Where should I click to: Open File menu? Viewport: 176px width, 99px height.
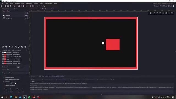pos(2,3)
